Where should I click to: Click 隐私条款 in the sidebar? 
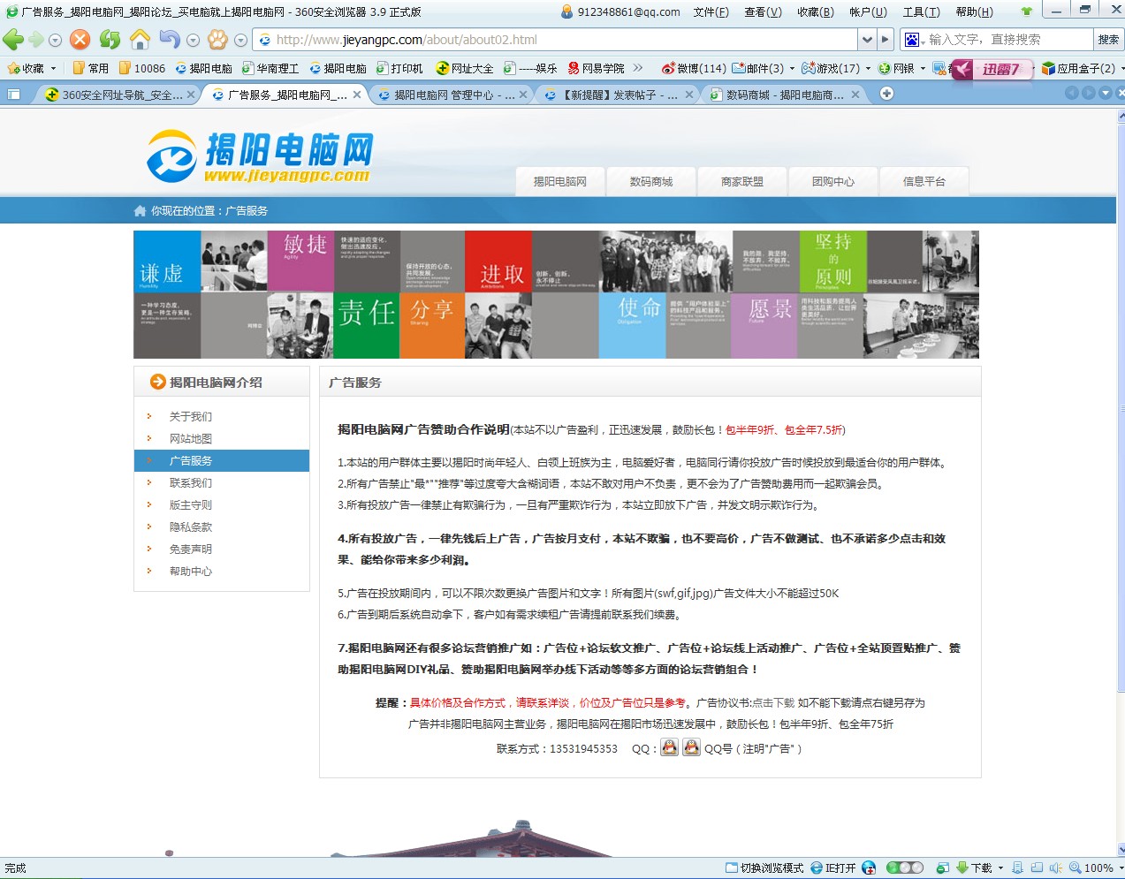point(191,527)
